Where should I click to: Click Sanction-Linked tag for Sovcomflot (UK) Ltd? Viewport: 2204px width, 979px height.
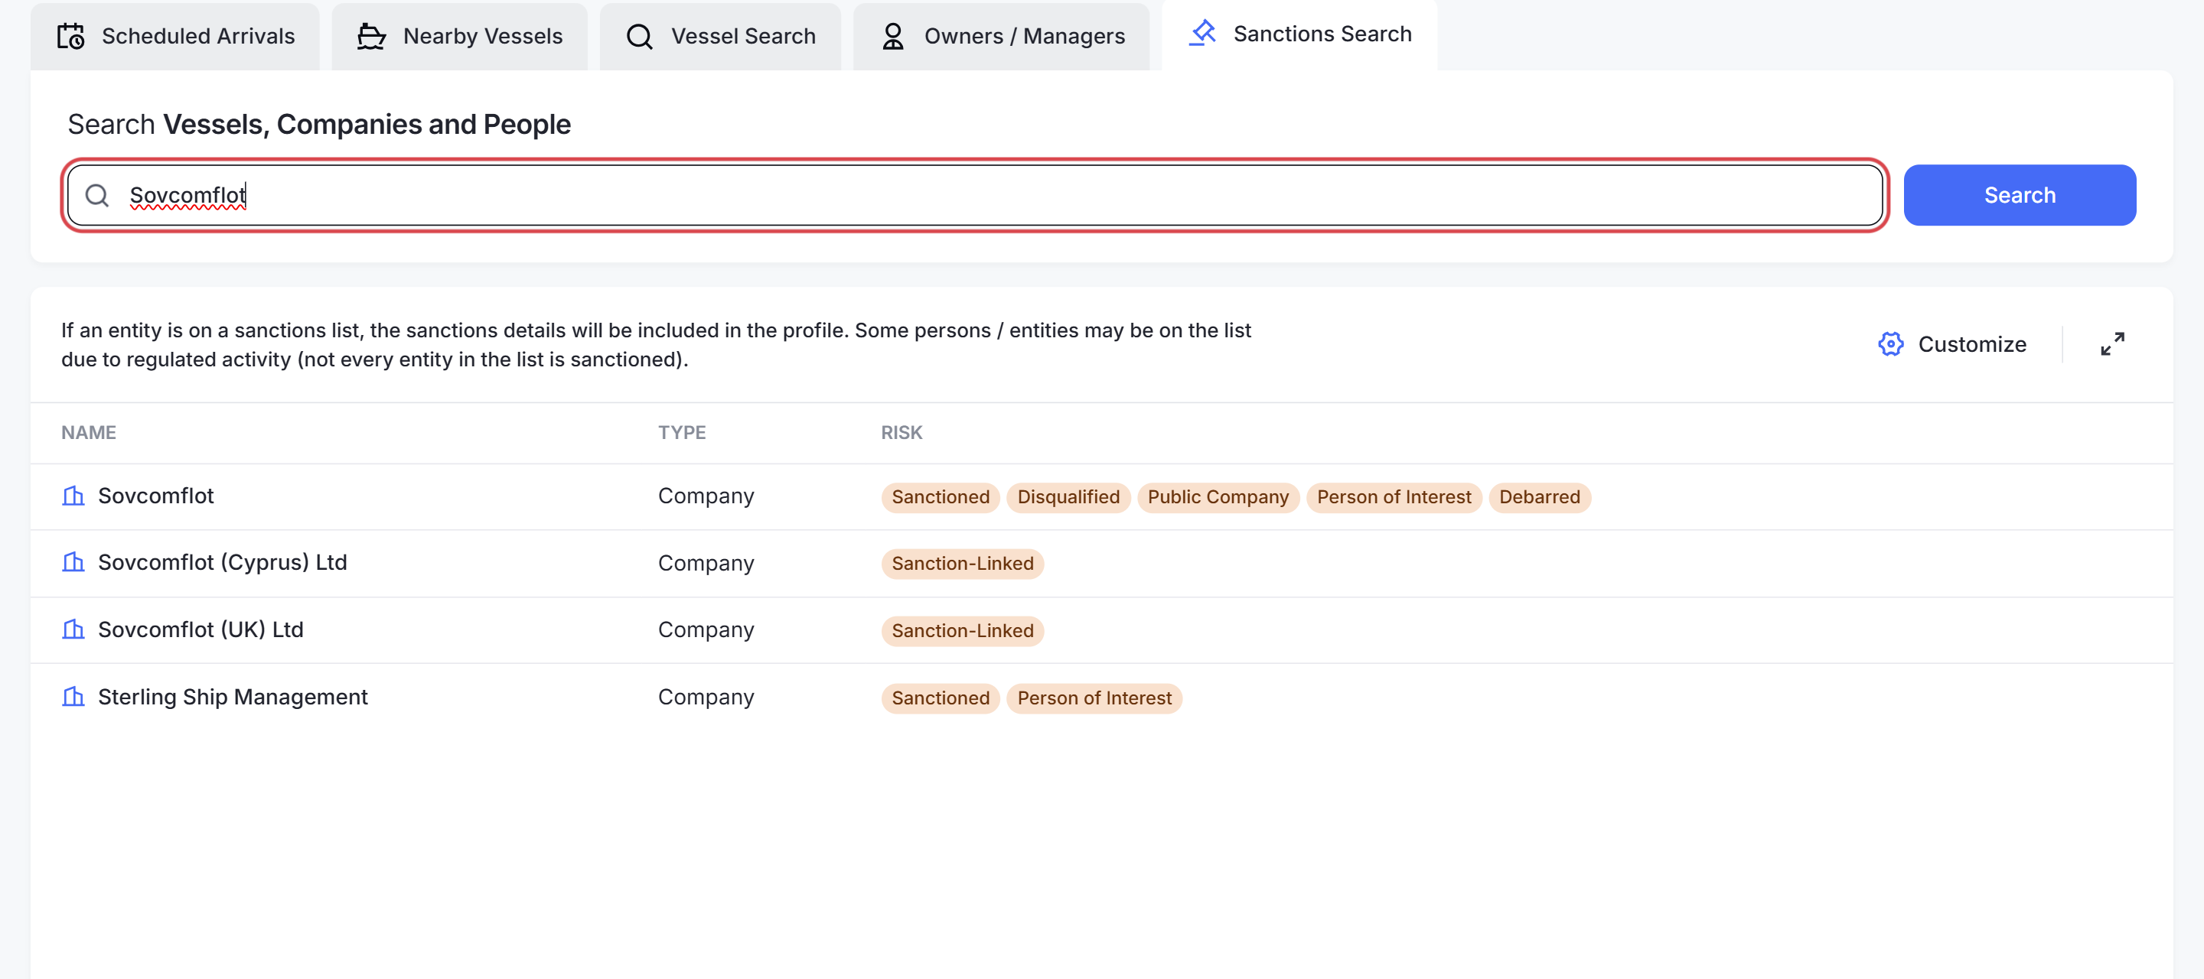pyautogui.click(x=963, y=631)
